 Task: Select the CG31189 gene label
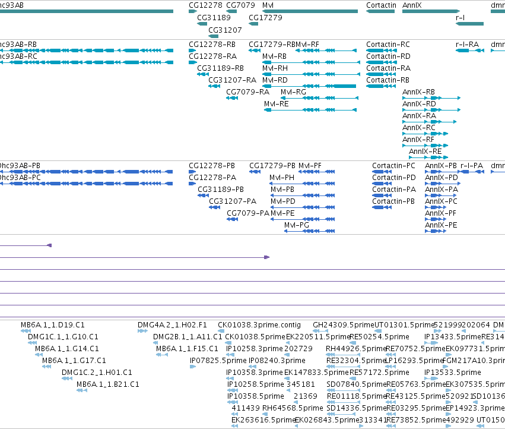tap(214, 17)
